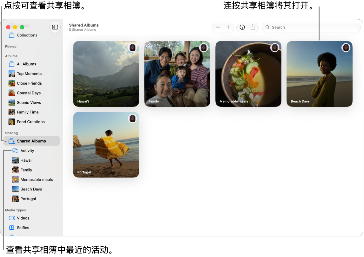364x257 pixels.
Task: Click the zoom out minus button
Action: pos(218,27)
